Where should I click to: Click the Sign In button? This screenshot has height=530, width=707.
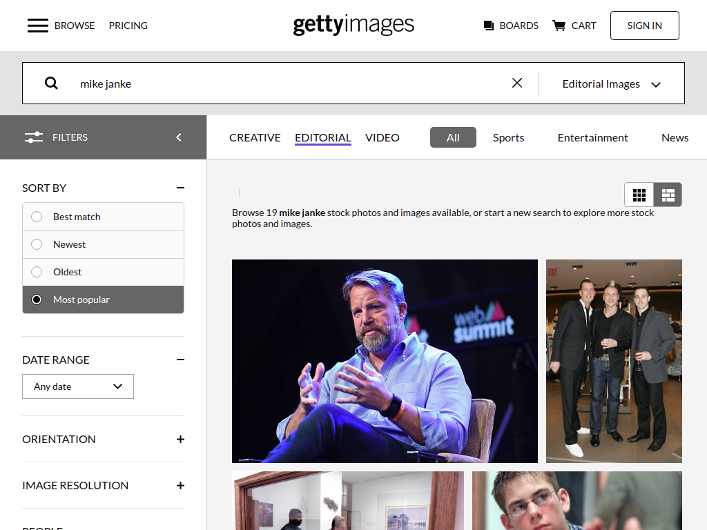pos(645,26)
